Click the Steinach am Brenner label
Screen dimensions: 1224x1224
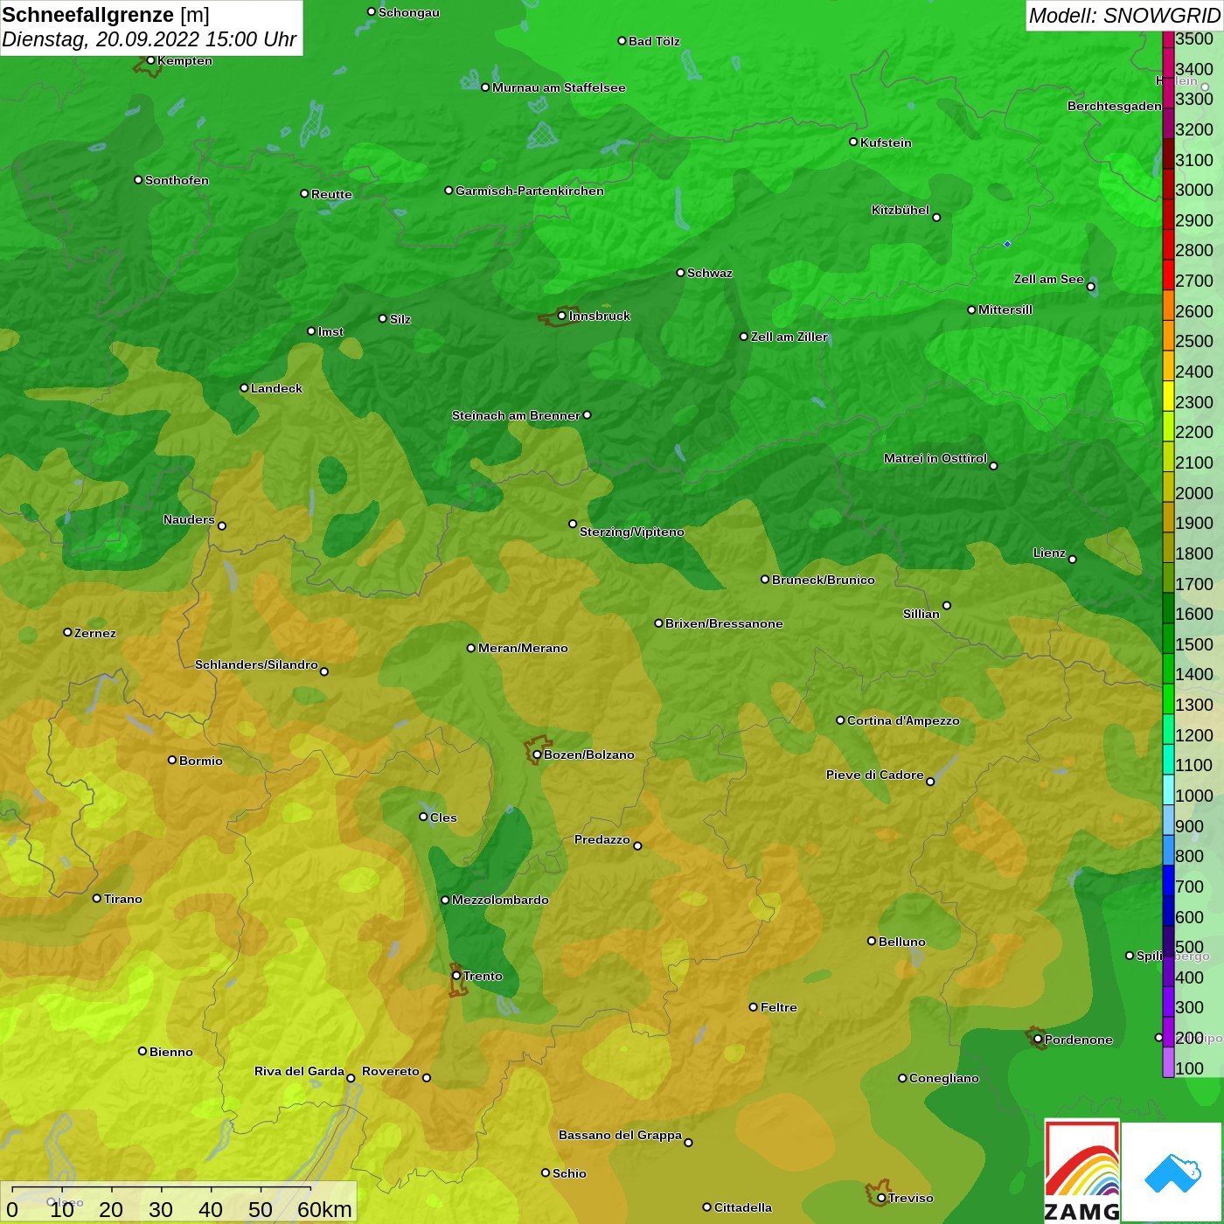pos(516,415)
